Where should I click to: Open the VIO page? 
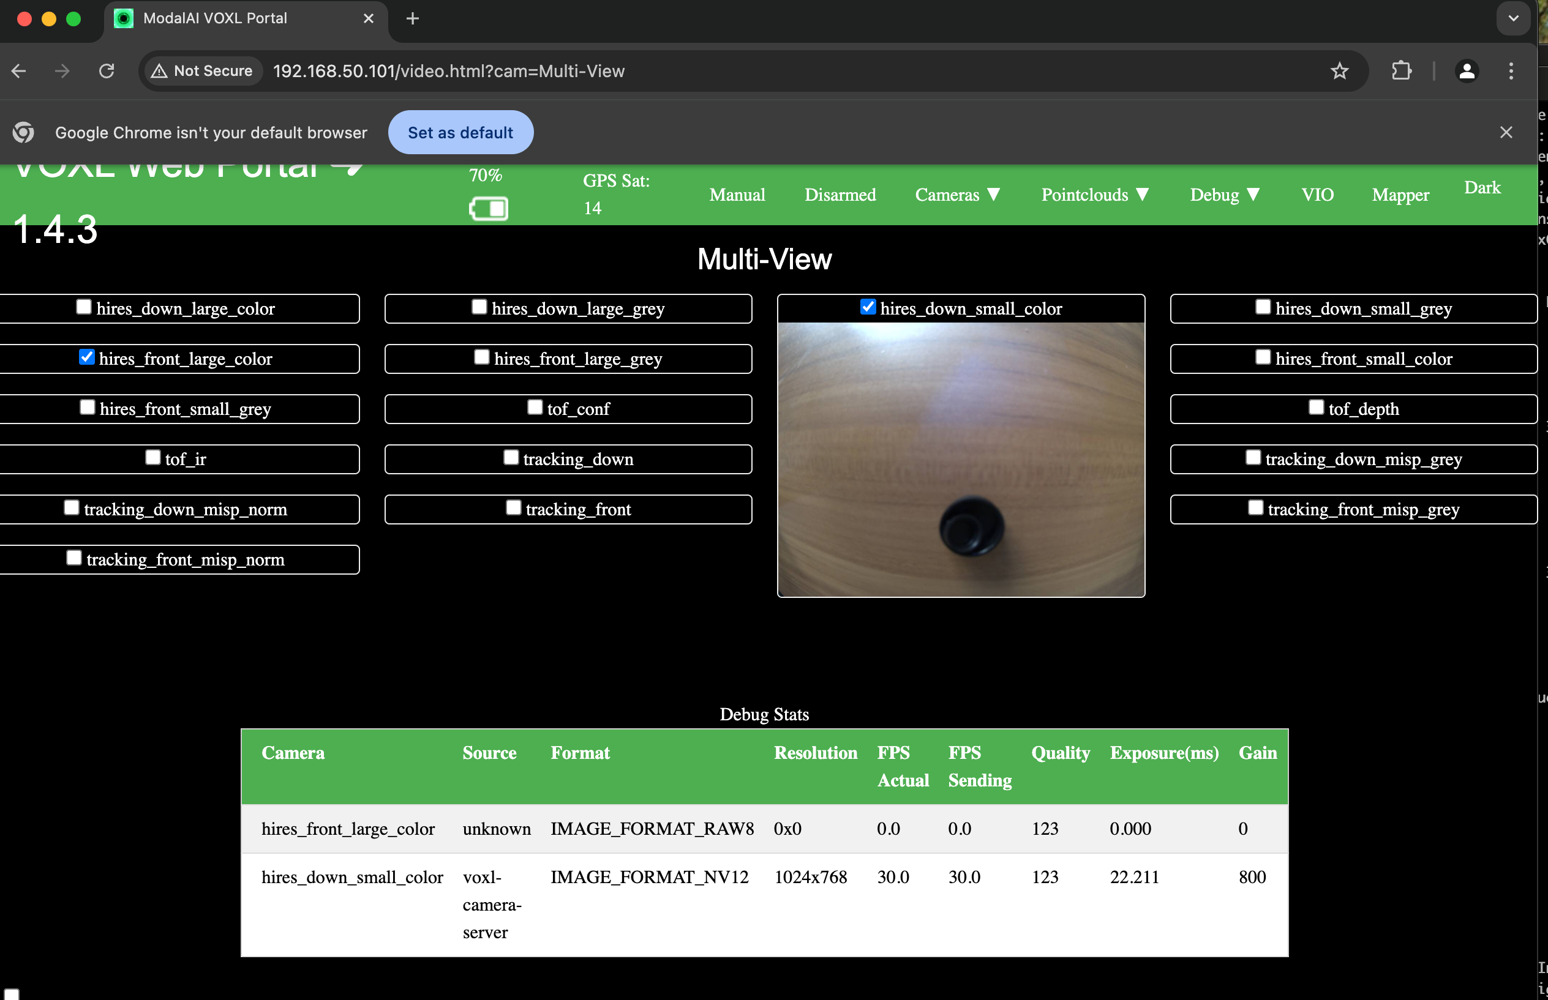coord(1317,195)
